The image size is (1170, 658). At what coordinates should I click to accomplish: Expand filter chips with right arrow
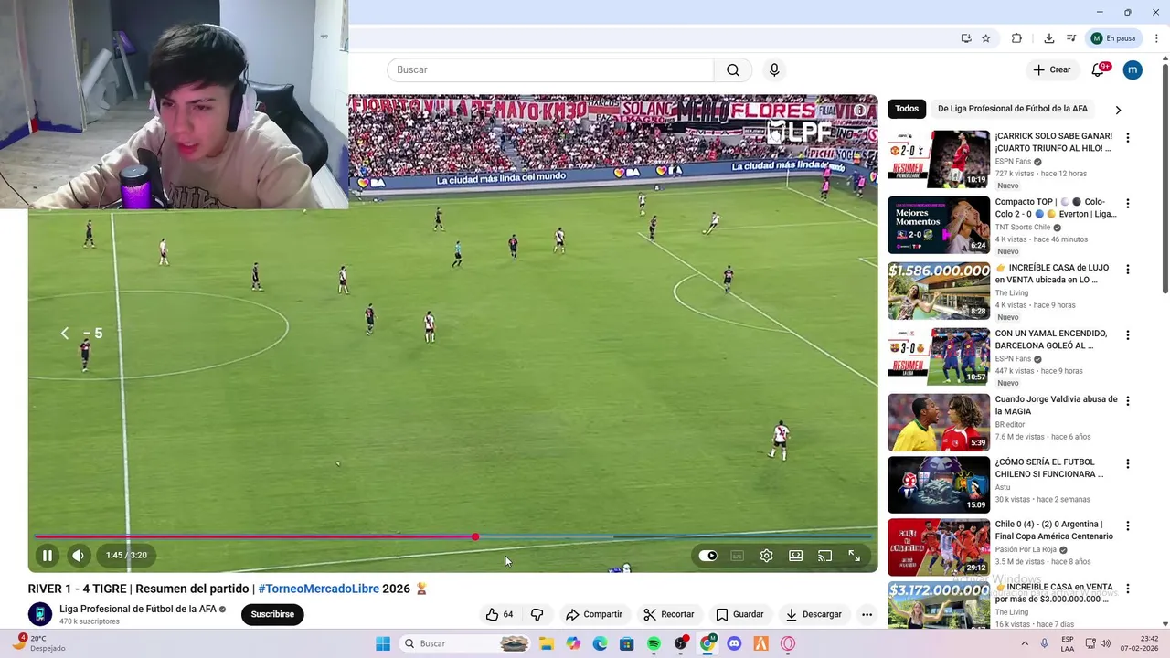1117,110
